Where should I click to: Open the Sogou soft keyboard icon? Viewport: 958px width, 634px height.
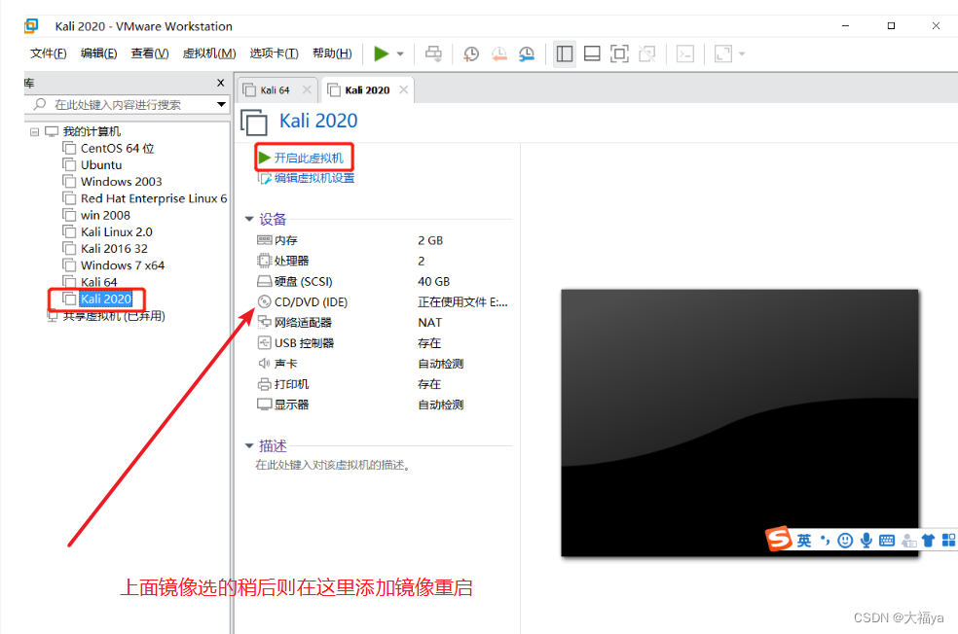(x=887, y=540)
